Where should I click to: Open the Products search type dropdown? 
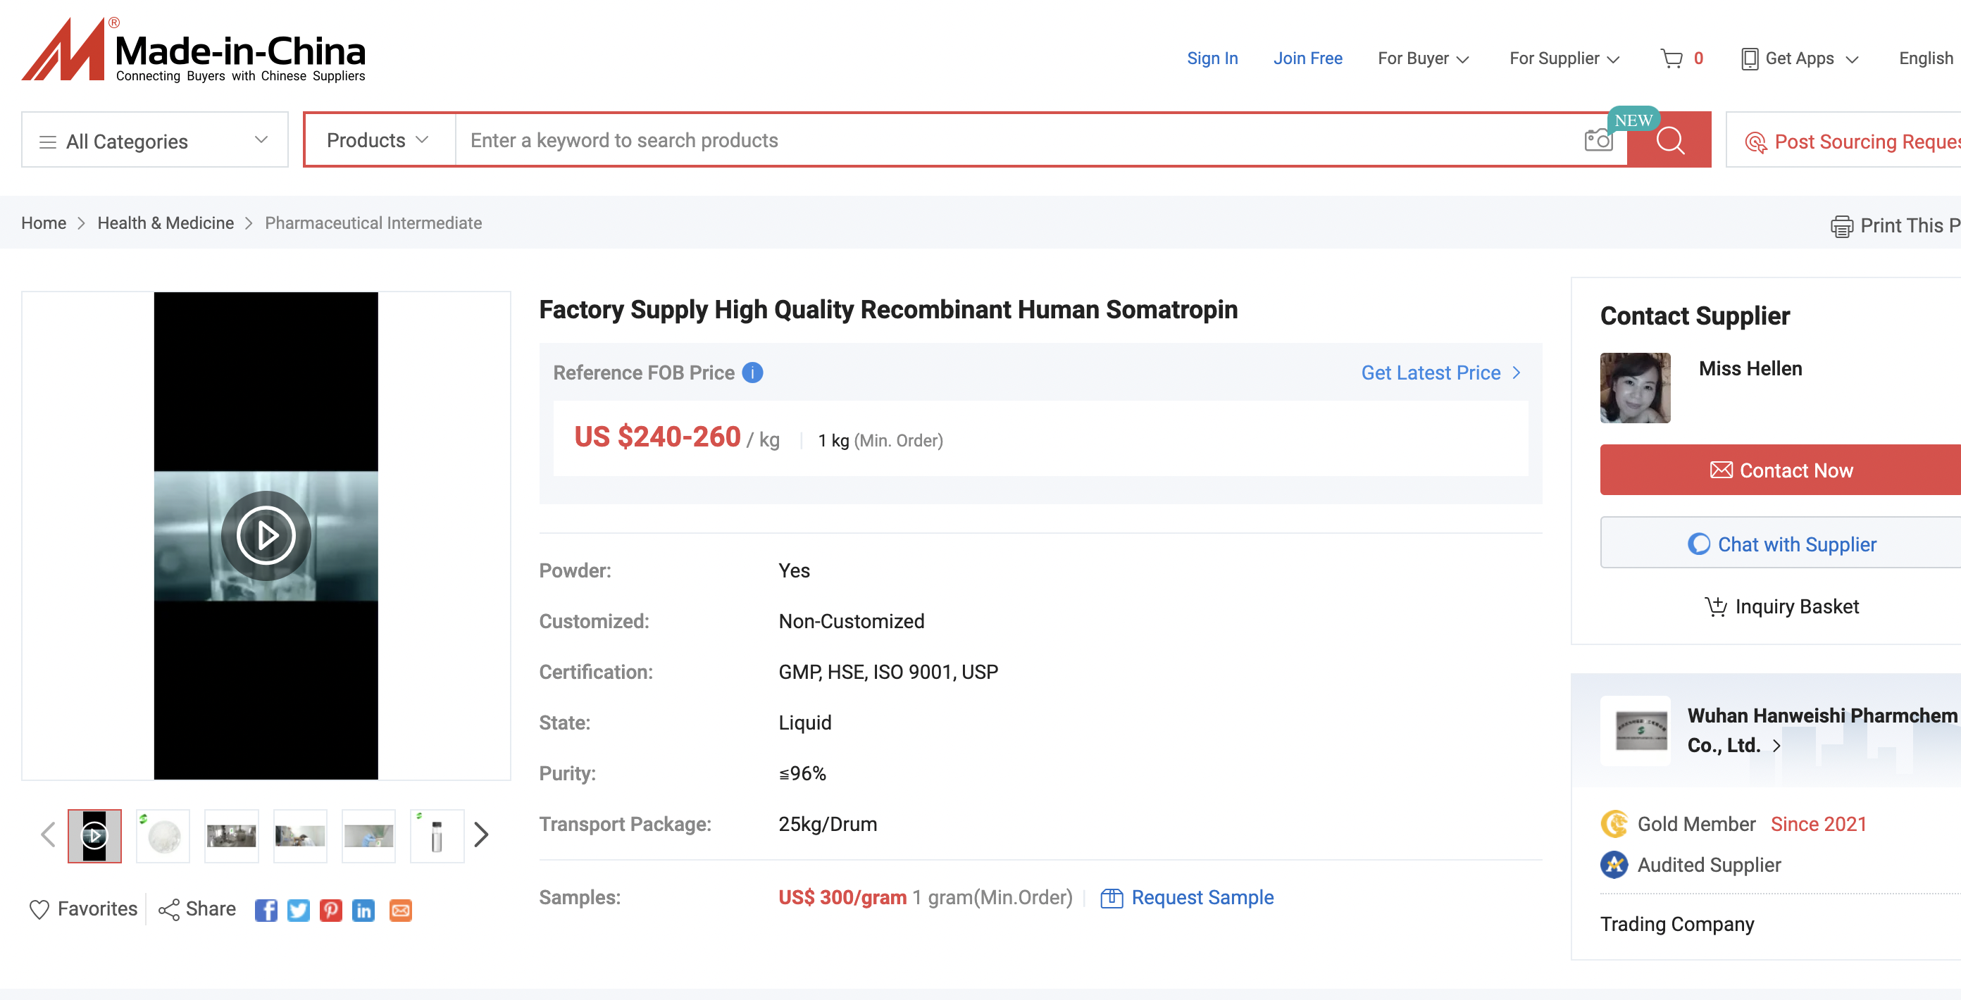tap(378, 140)
